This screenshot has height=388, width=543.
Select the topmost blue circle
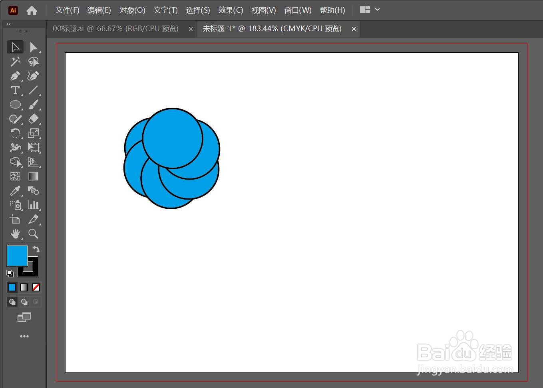pos(173,138)
